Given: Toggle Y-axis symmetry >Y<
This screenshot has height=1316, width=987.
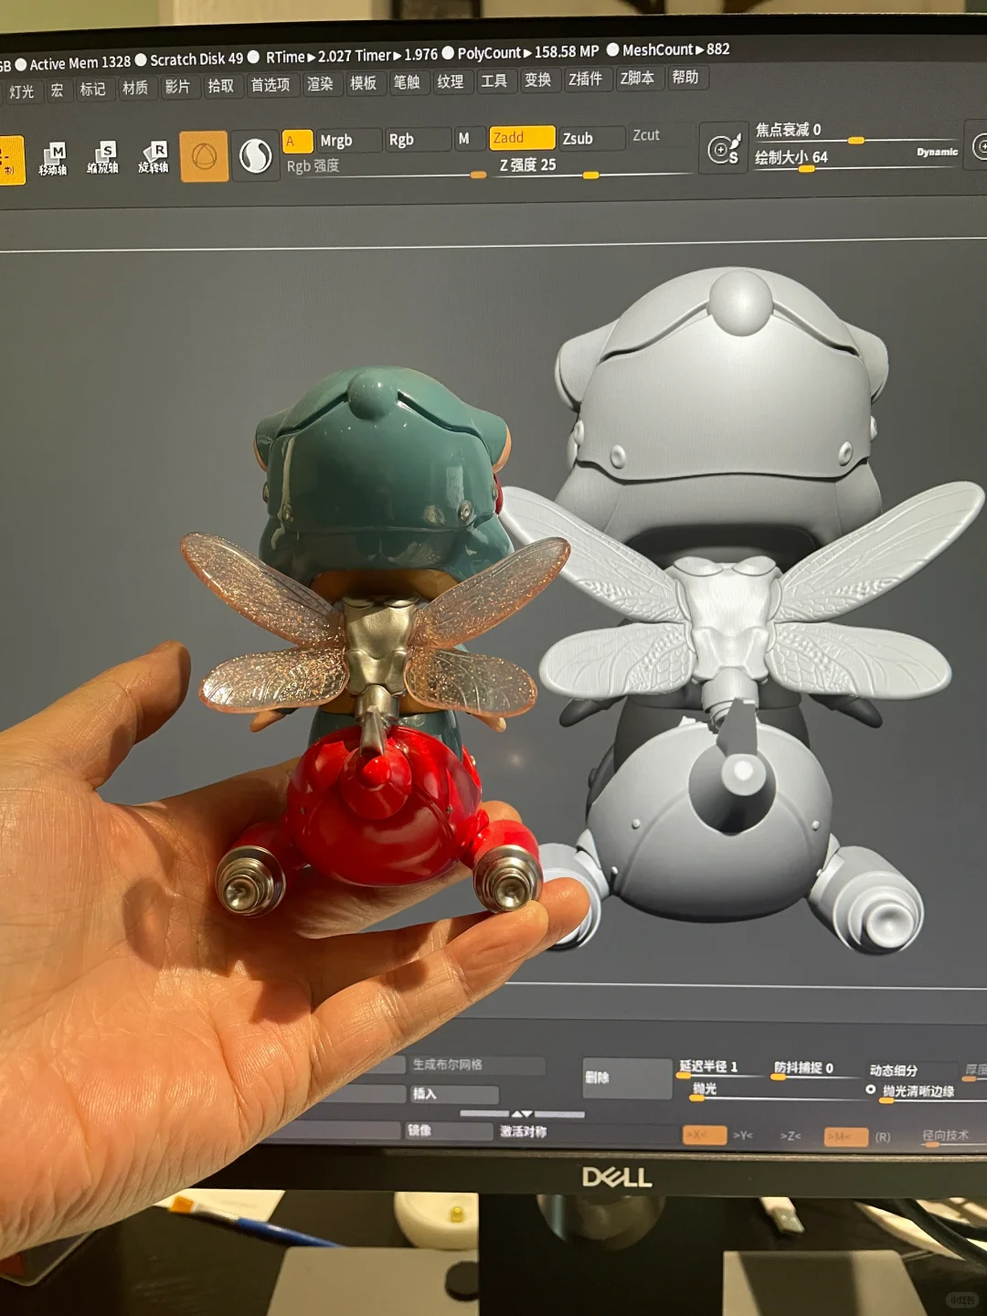Looking at the screenshot, I should point(743,1136).
